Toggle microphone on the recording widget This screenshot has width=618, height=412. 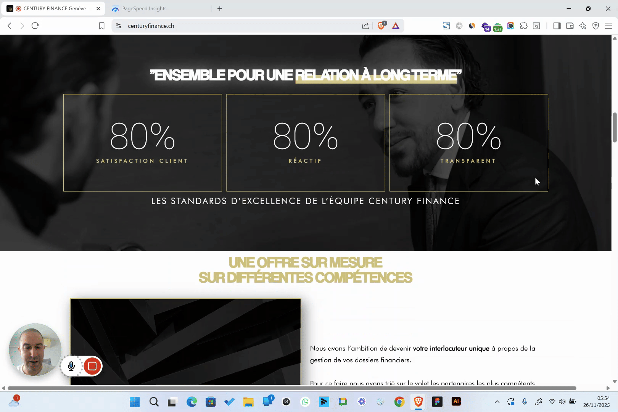click(x=71, y=366)
